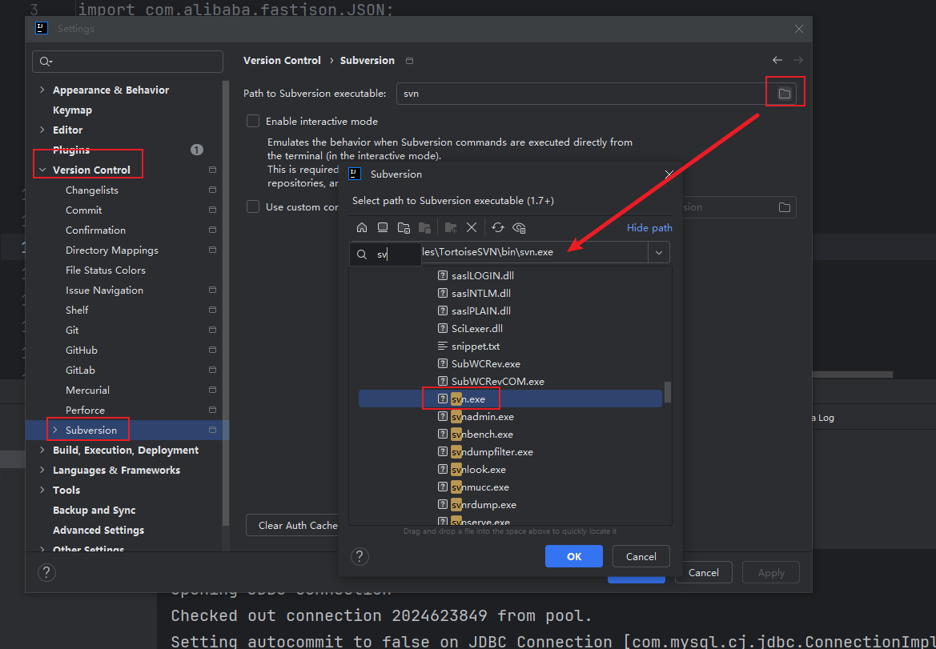Enable interactive mode checkbox

(x=253, y=121)
